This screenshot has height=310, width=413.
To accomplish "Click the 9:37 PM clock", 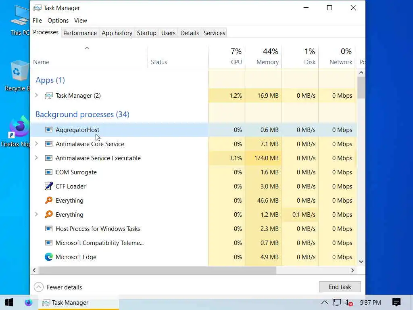I will point(370,303).
